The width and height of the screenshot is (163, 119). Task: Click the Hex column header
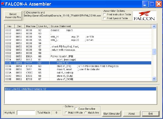tap(10, 26)
